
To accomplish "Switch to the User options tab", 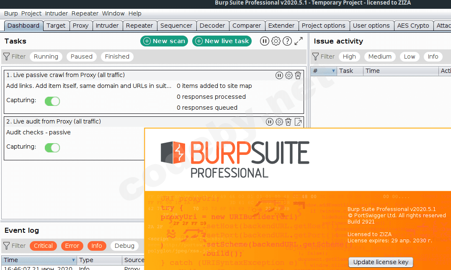I will pyautogui.click(x=371, y=26).
